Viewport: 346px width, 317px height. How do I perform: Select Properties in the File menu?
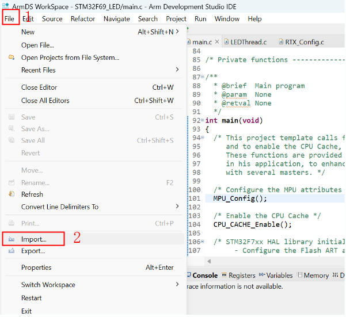click(36, 268)
